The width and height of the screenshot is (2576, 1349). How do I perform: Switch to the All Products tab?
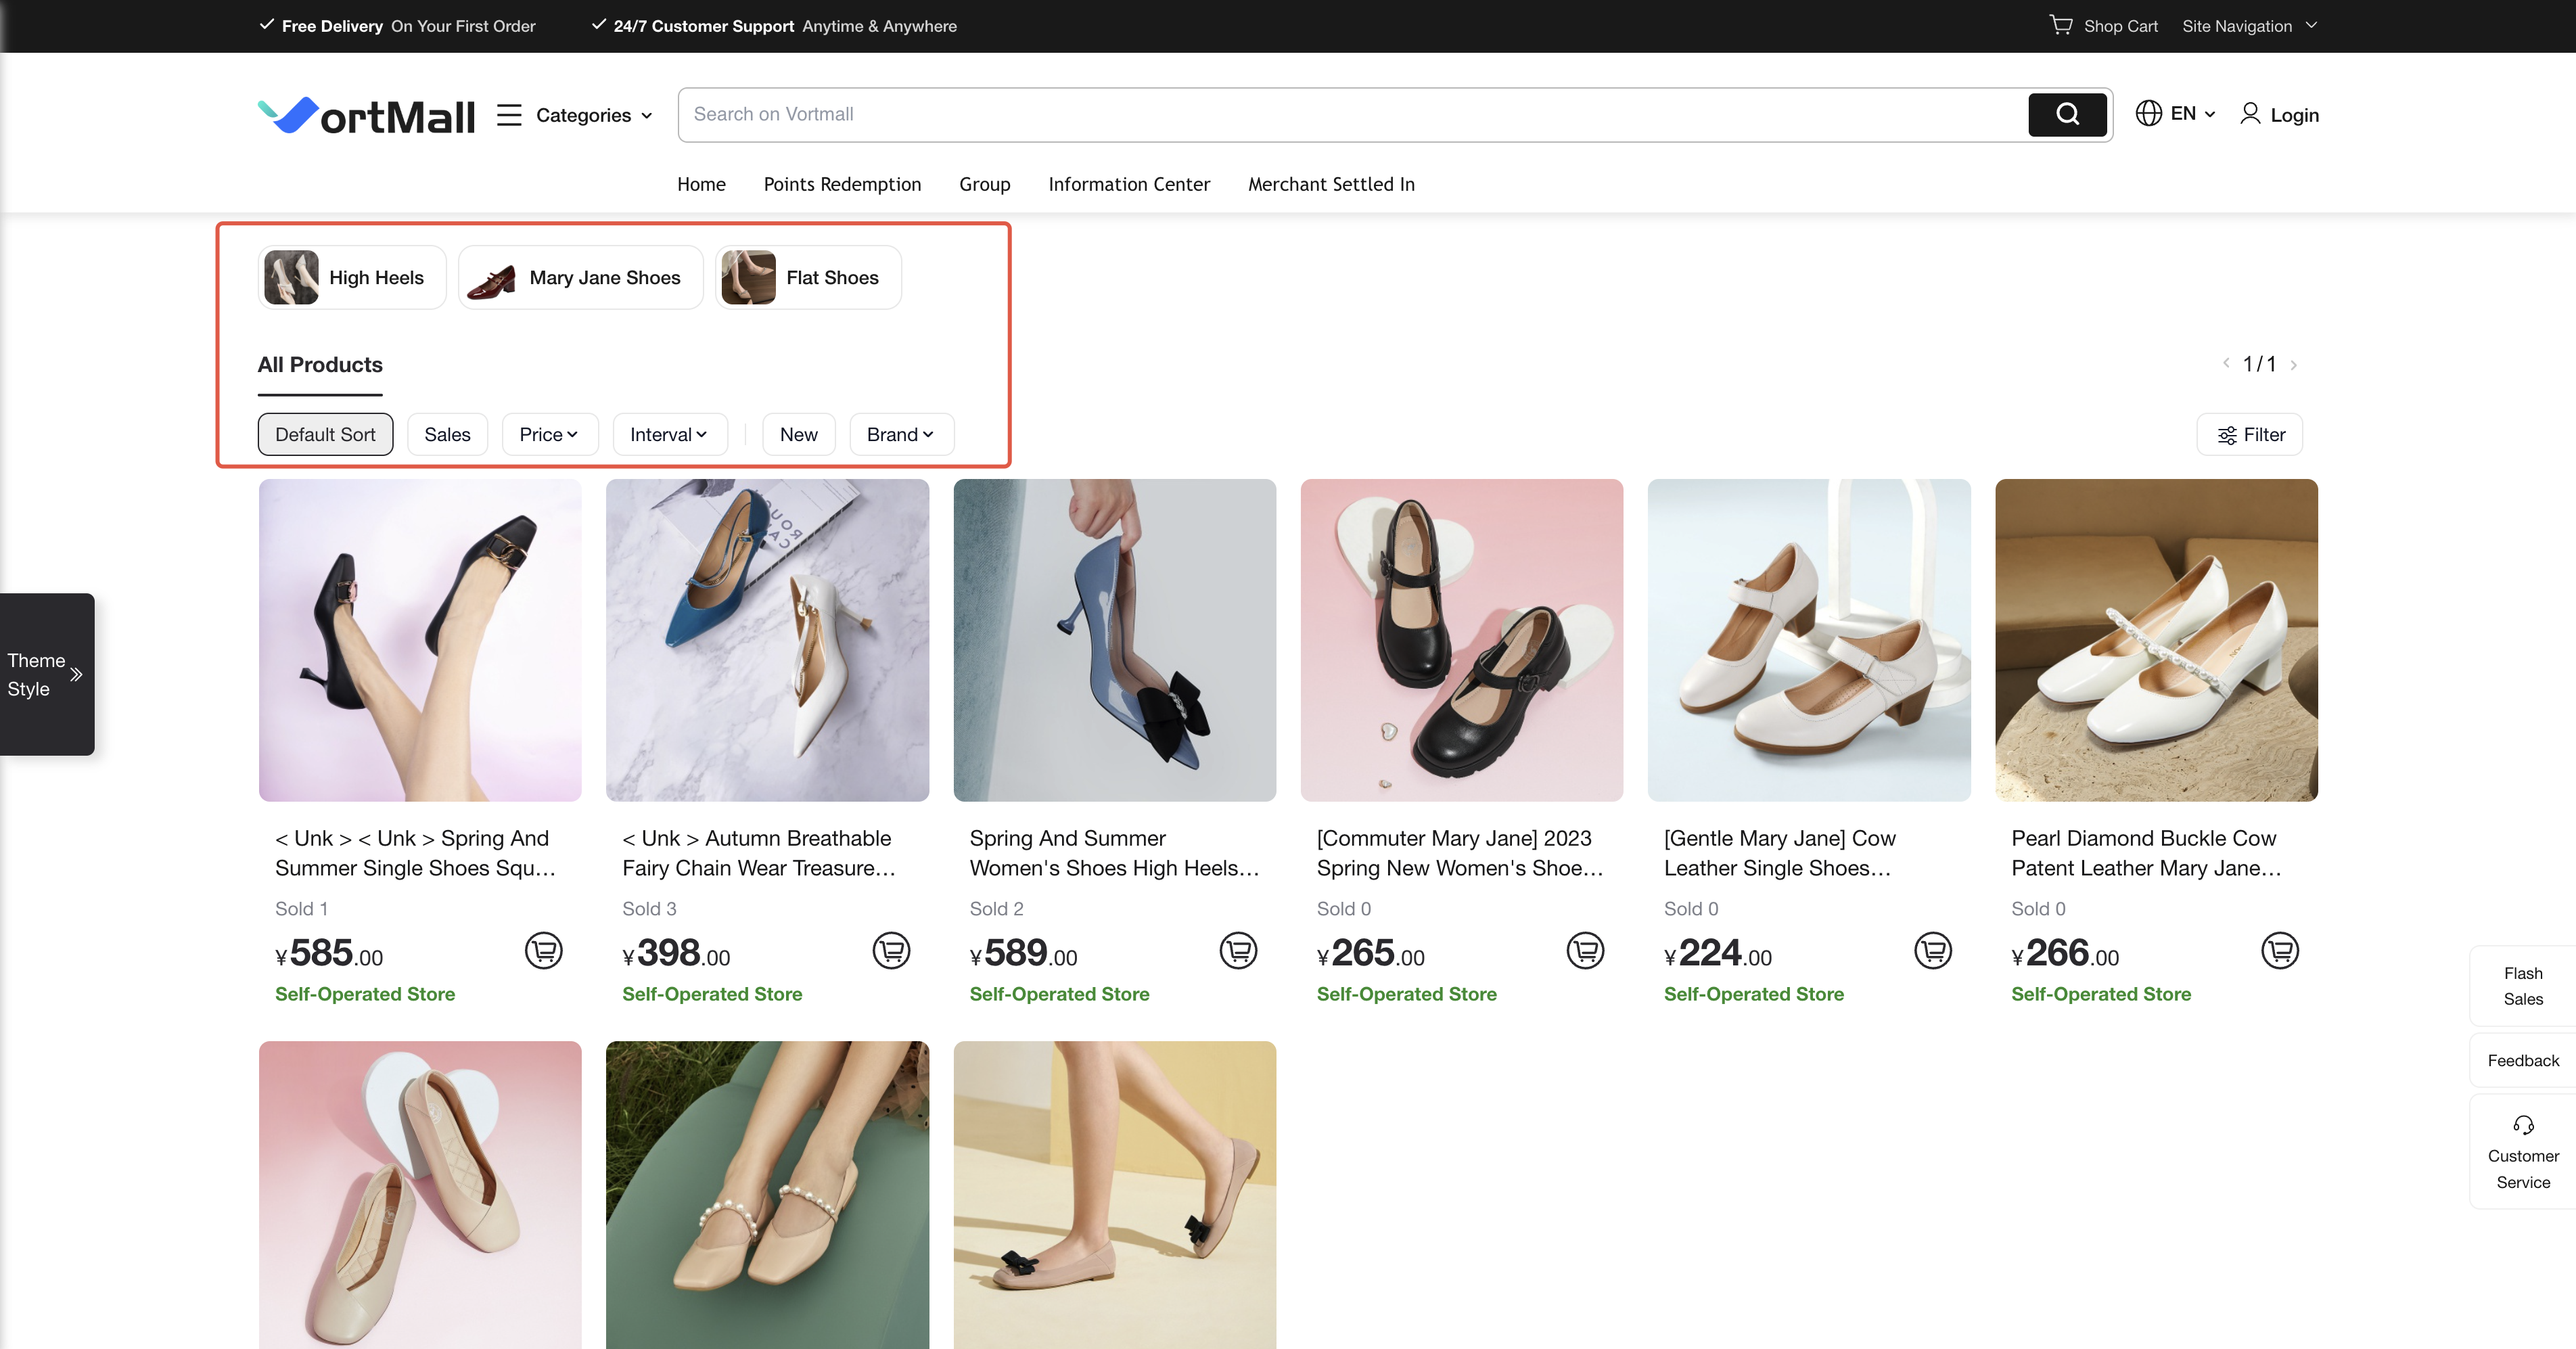320,365
